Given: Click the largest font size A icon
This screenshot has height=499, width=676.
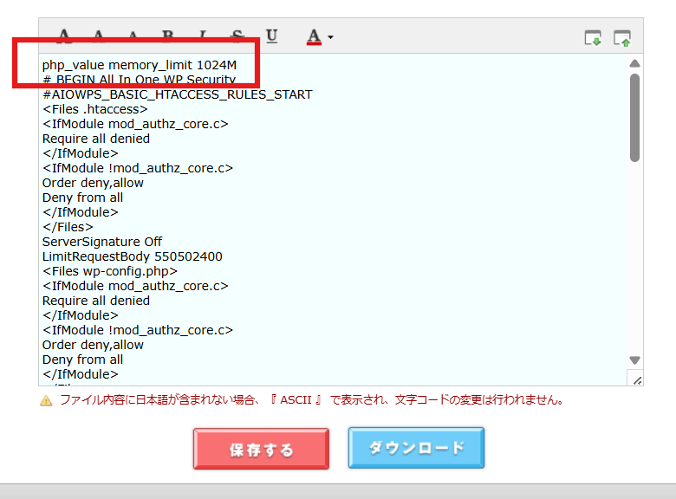Looking at the screenshot, I should [x=63, y=36].
